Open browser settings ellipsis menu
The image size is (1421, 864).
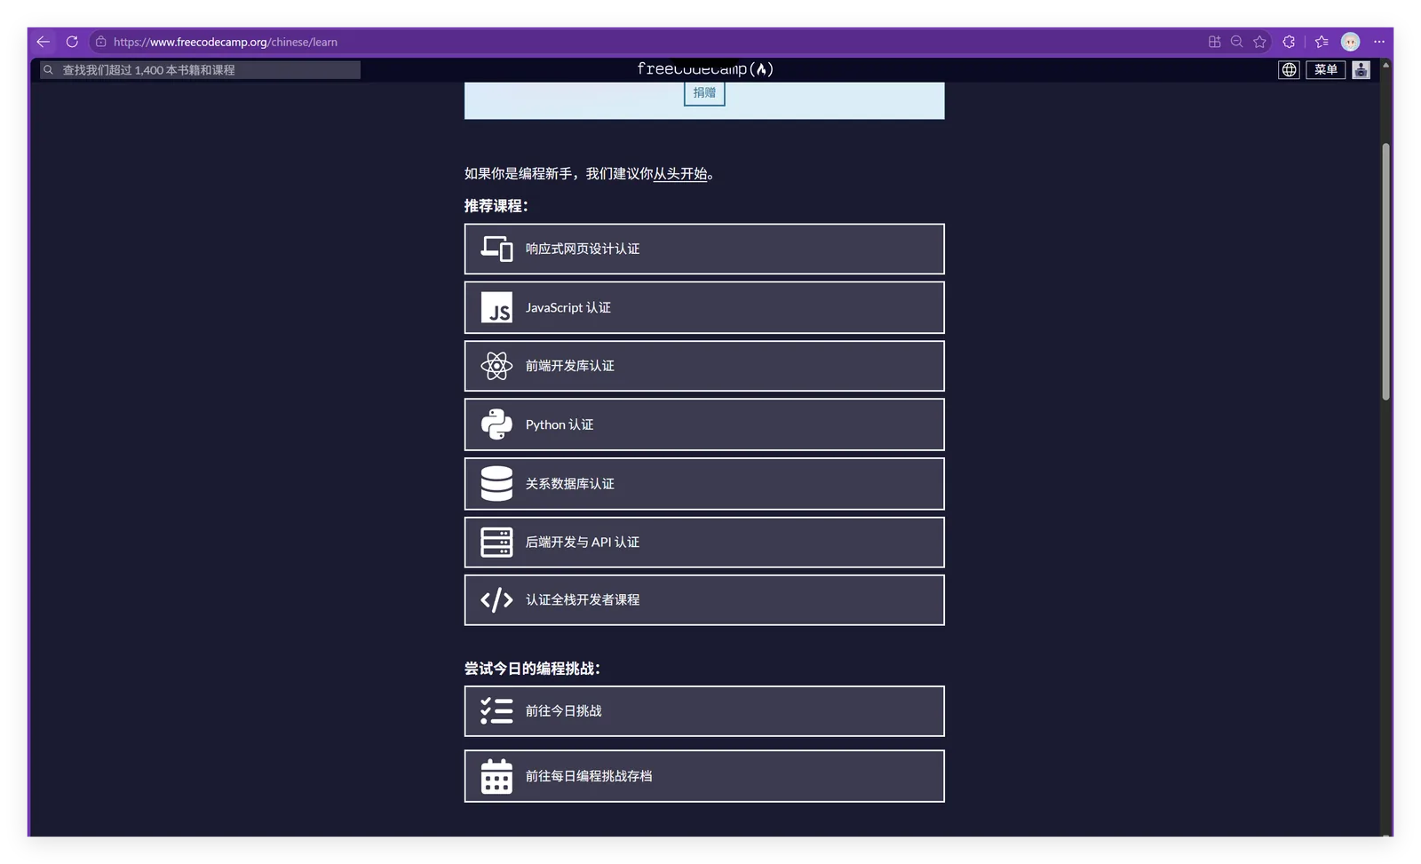coord(1379,42)
